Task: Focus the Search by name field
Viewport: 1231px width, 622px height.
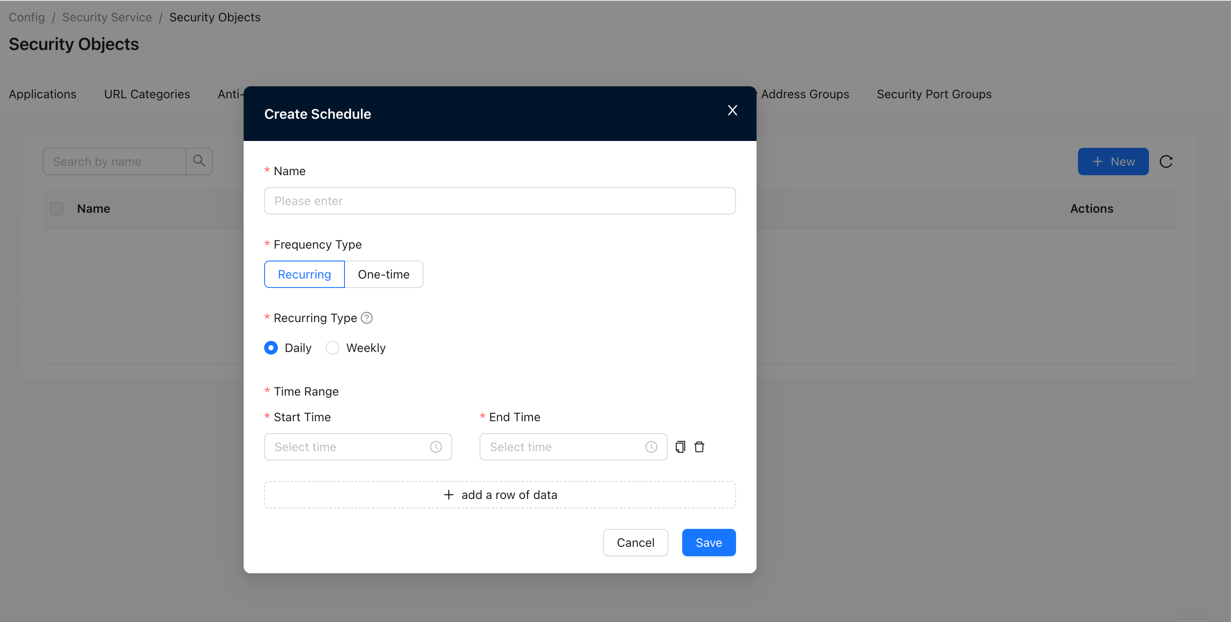Action: tap(115, 161)
